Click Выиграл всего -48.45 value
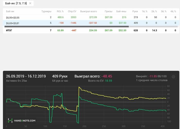 click(107, 76)
